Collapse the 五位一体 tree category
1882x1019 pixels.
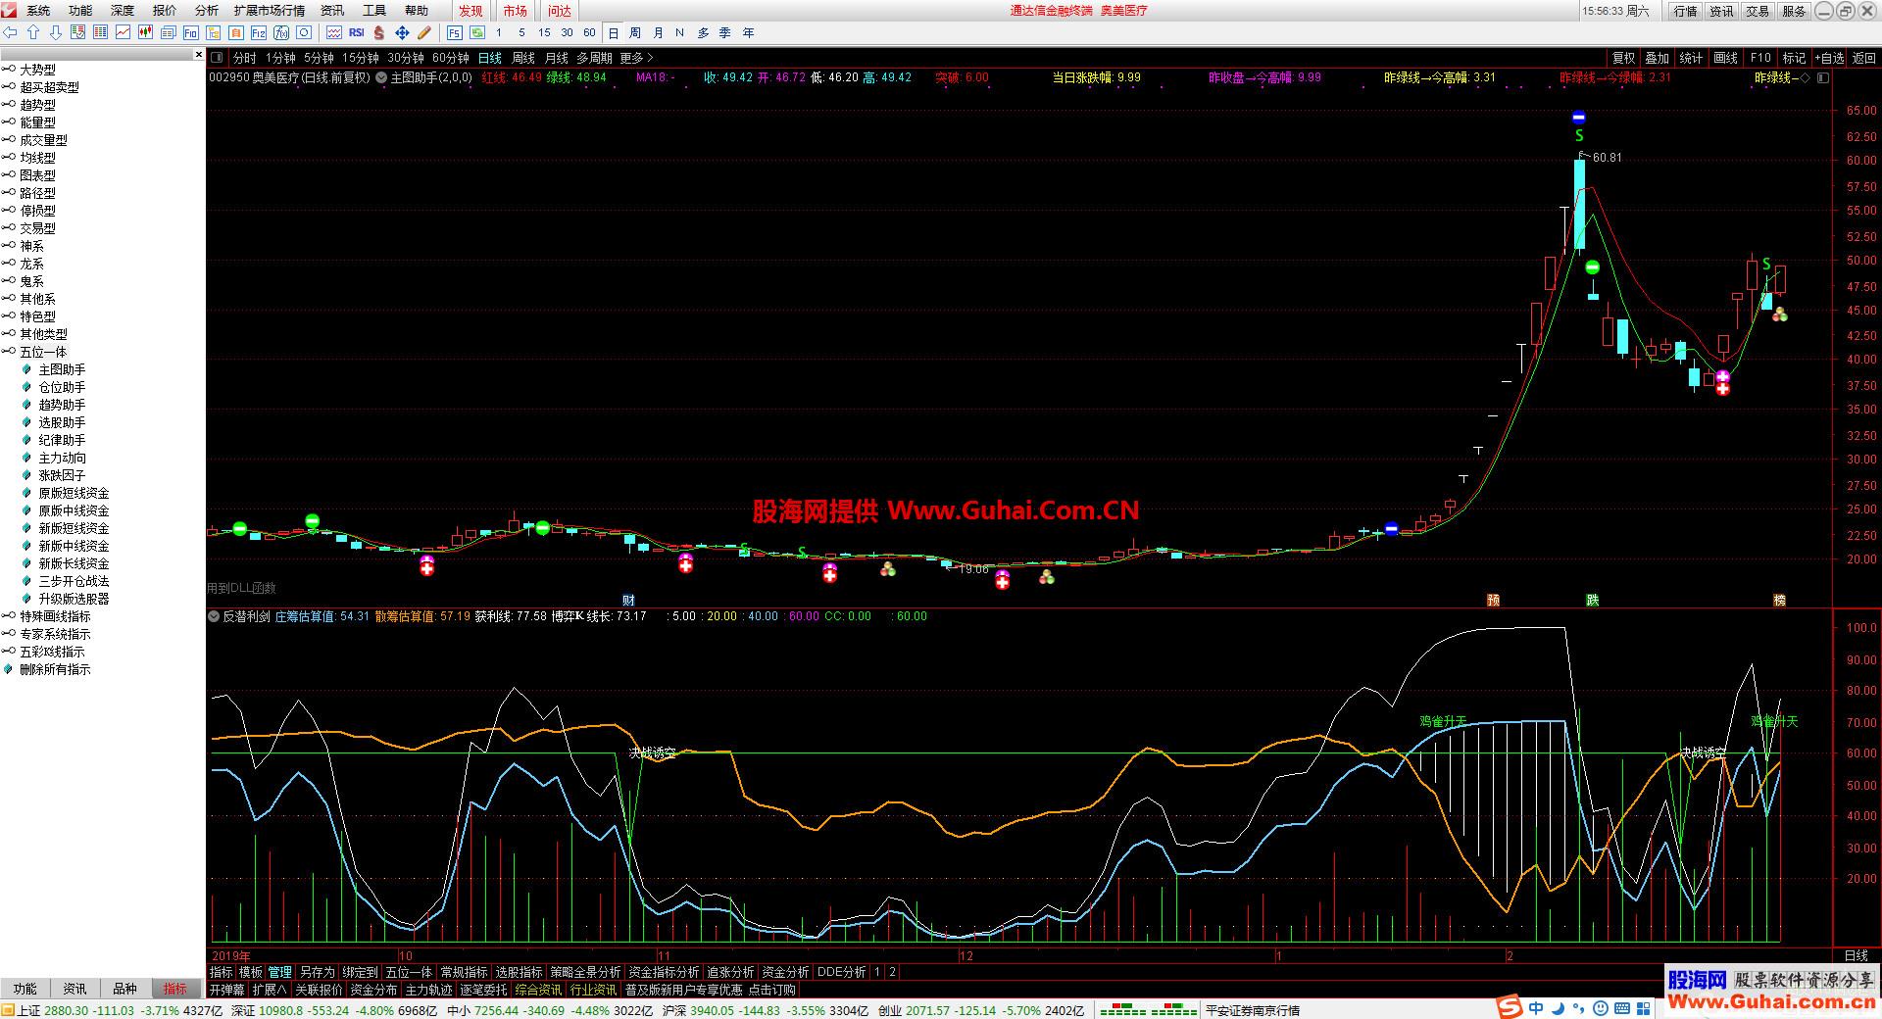(x=9, y=352)
